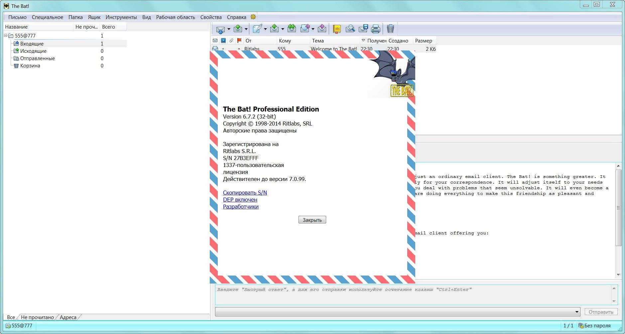Open the Свойства menu

click(x=211, y=17)
